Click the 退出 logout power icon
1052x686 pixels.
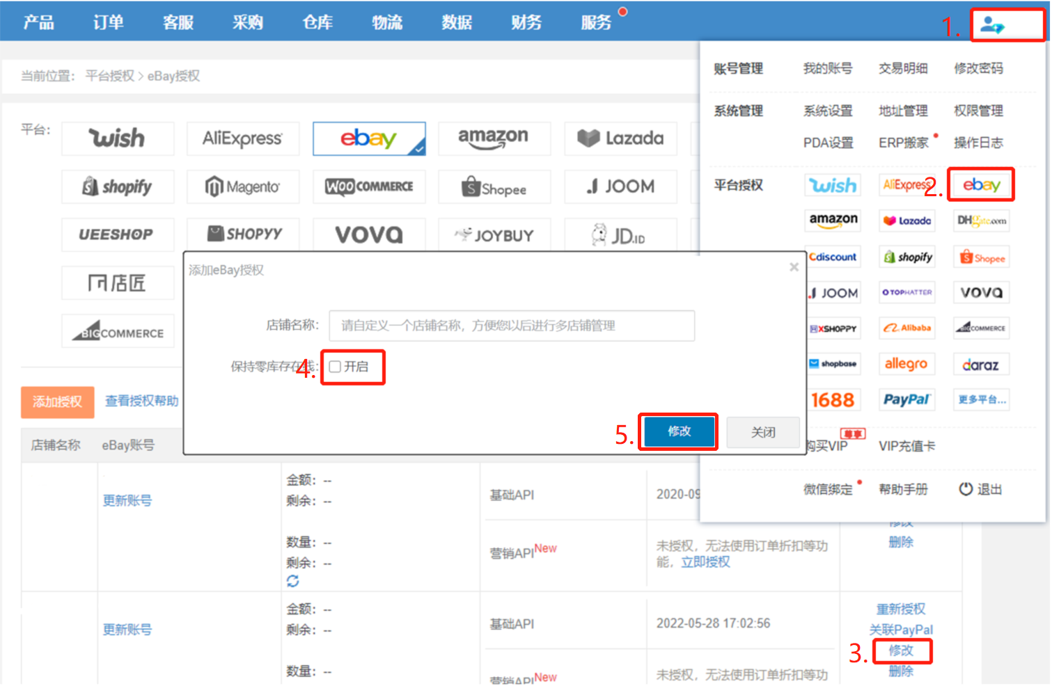[x=966, y=489]
